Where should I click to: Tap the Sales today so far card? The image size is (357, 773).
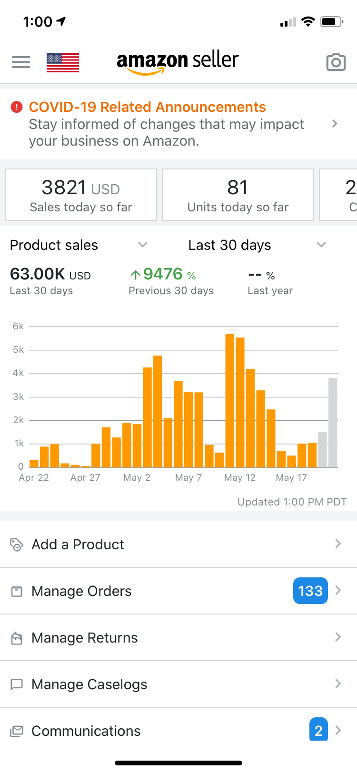coord(81,195)
